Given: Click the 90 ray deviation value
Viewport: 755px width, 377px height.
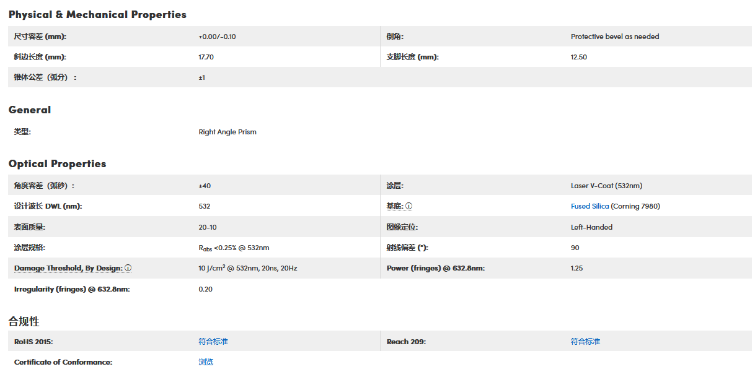Looking at the screenshot, I should tap(575, 248).
